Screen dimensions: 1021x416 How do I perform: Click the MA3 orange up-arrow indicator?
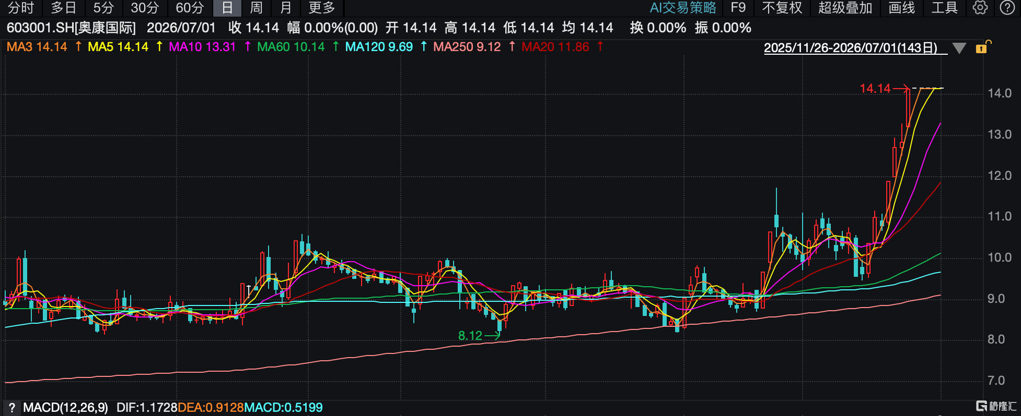point(78,47)
